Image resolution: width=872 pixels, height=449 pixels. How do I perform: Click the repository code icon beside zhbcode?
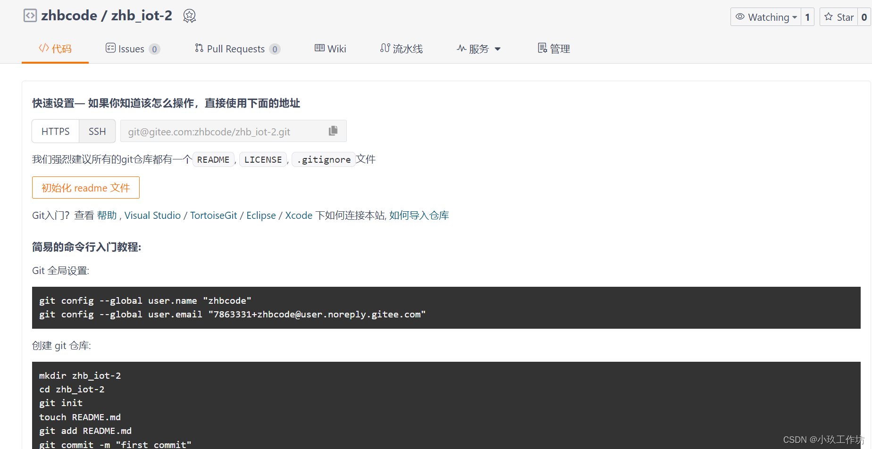coord(30,15)
